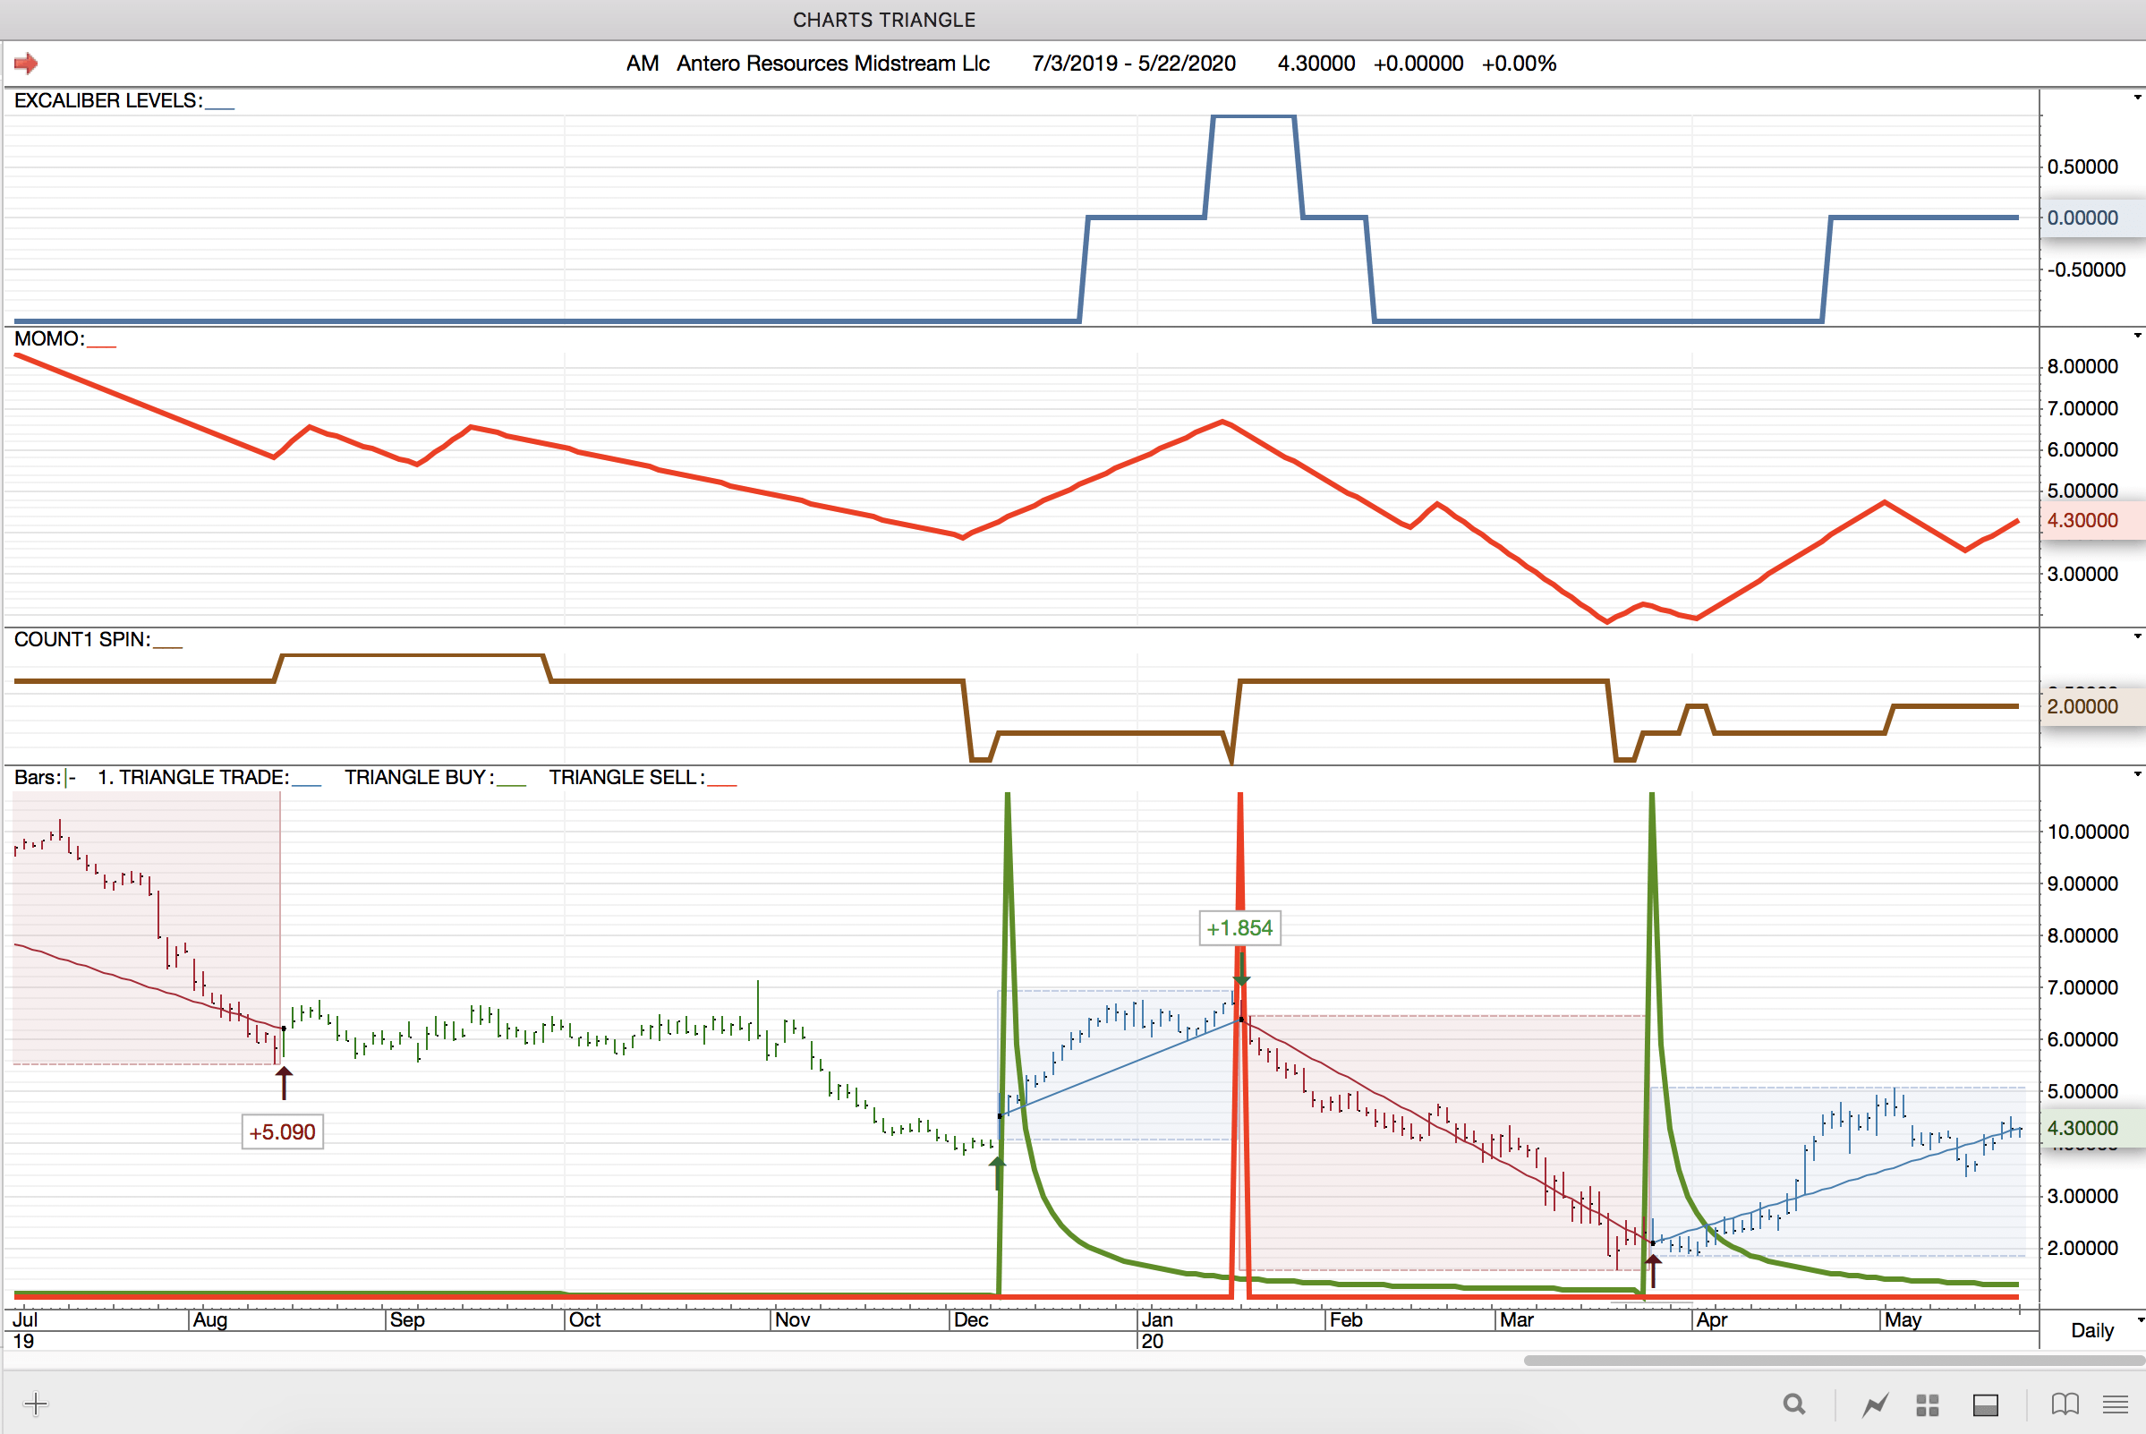Click the horizontal chart scrollbar thumb
This screenshot has width=2146, height=1434.
tap(1833, 1361)
